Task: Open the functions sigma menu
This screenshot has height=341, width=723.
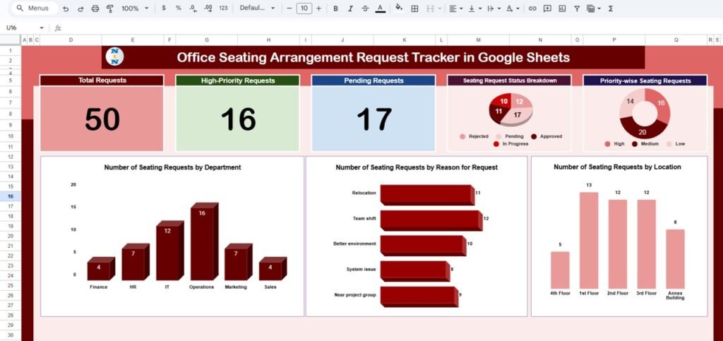Action: click(611, 8)
